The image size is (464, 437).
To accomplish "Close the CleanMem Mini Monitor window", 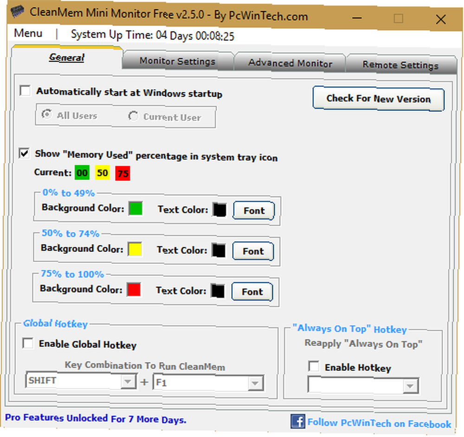I will [441, 19].
